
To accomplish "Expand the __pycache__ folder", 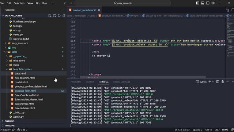I will pyautogui.click(x=20, y=56).
